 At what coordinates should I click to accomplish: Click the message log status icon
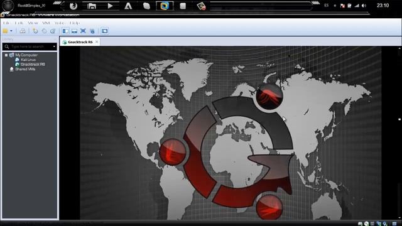pos(394,223)
